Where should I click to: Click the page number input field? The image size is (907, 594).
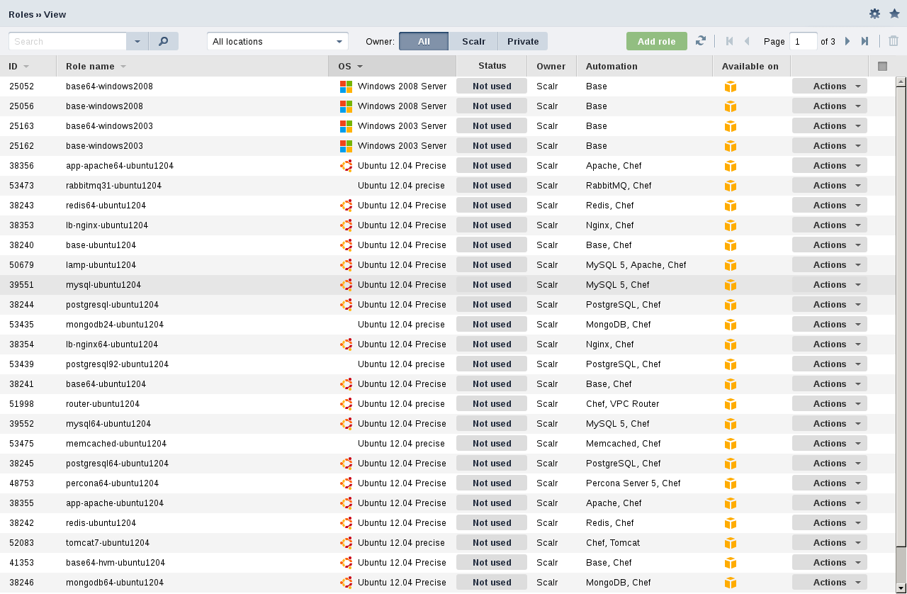(804, 41)
